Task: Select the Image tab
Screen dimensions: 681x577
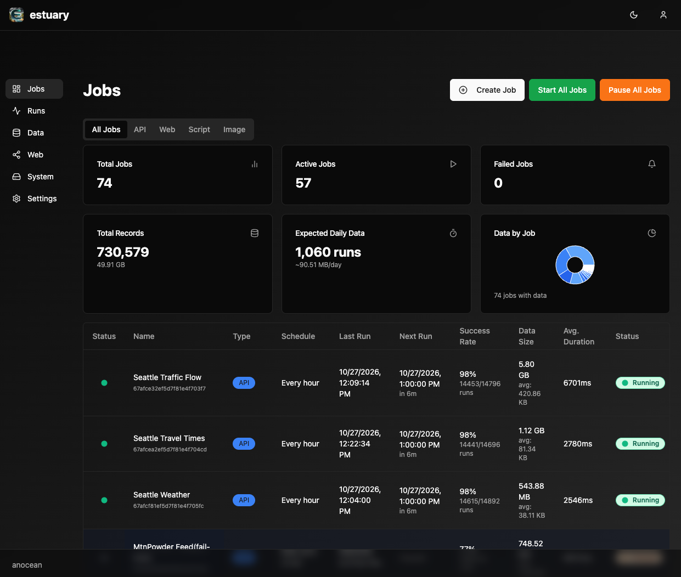Action: point(234,129)
